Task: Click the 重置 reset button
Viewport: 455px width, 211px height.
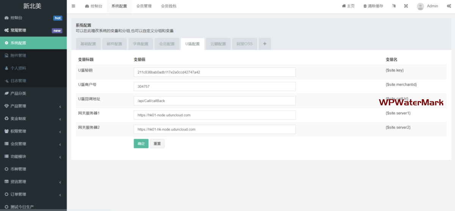Action: point(157,144)
